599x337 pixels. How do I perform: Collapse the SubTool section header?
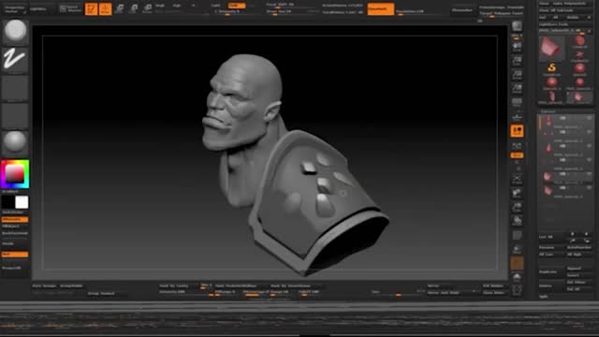pyautogui.click(x=548, y=111)
